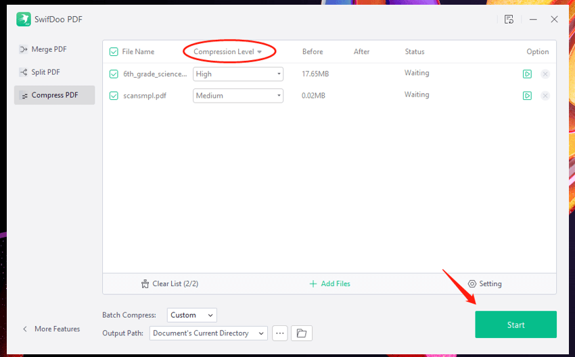Screen dimensions: 575x357
Task: Click the File Name column header text
Action: 138,51
